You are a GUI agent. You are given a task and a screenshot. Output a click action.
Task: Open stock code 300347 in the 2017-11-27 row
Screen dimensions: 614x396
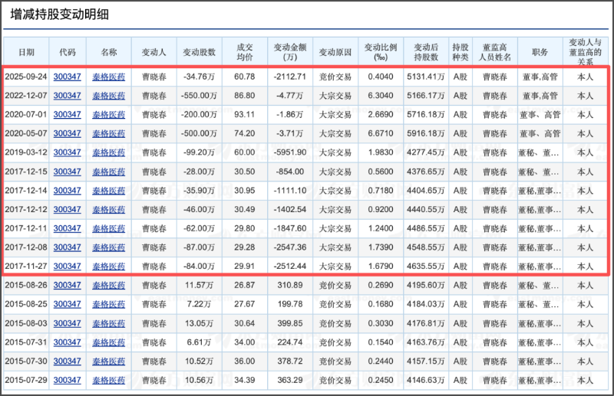click(x=68, y=267)
